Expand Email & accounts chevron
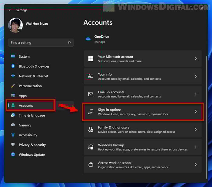212x187 pixels. tap(196, 94)
